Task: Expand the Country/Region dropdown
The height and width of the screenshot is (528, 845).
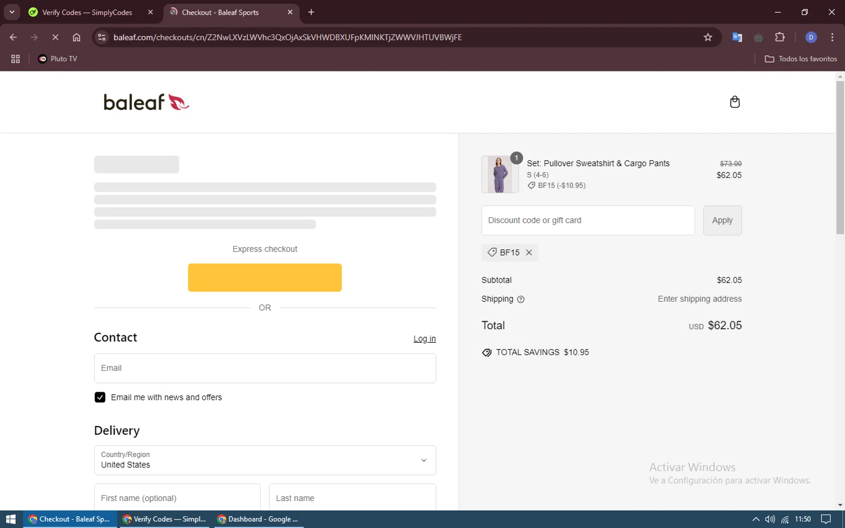Action: 265,460
